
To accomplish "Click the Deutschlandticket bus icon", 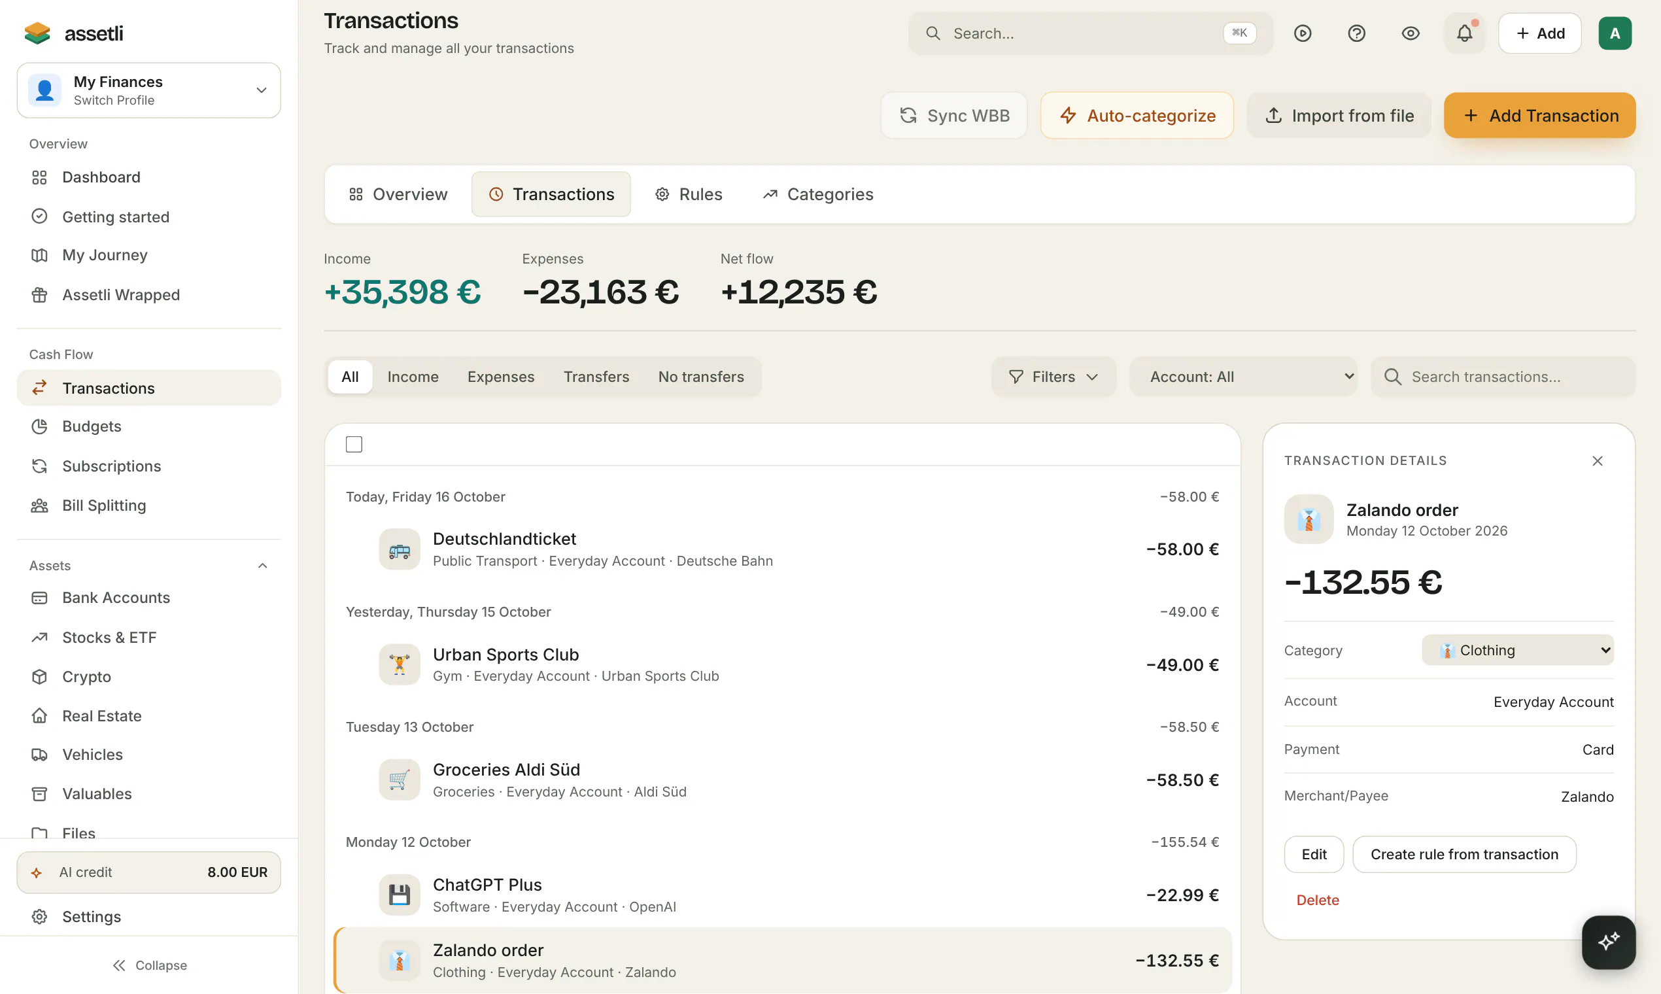I will pos(399,549).
